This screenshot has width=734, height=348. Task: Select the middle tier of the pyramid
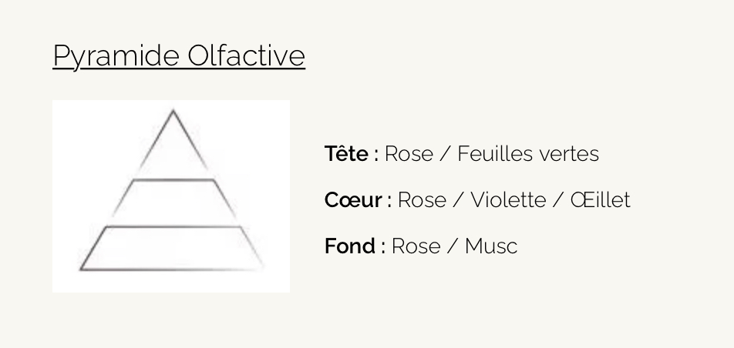tap(173, 198)
